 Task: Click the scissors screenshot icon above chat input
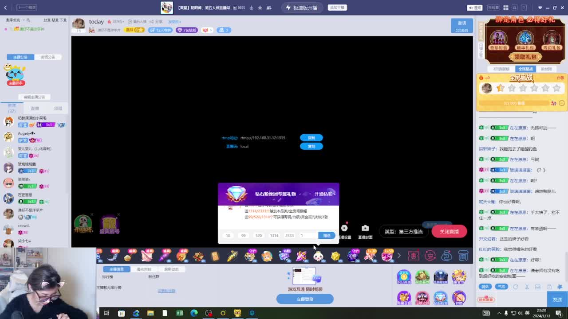[527, 287]
